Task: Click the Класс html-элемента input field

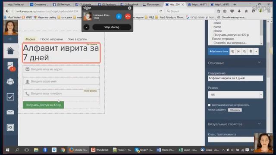Action: [231, 139]
